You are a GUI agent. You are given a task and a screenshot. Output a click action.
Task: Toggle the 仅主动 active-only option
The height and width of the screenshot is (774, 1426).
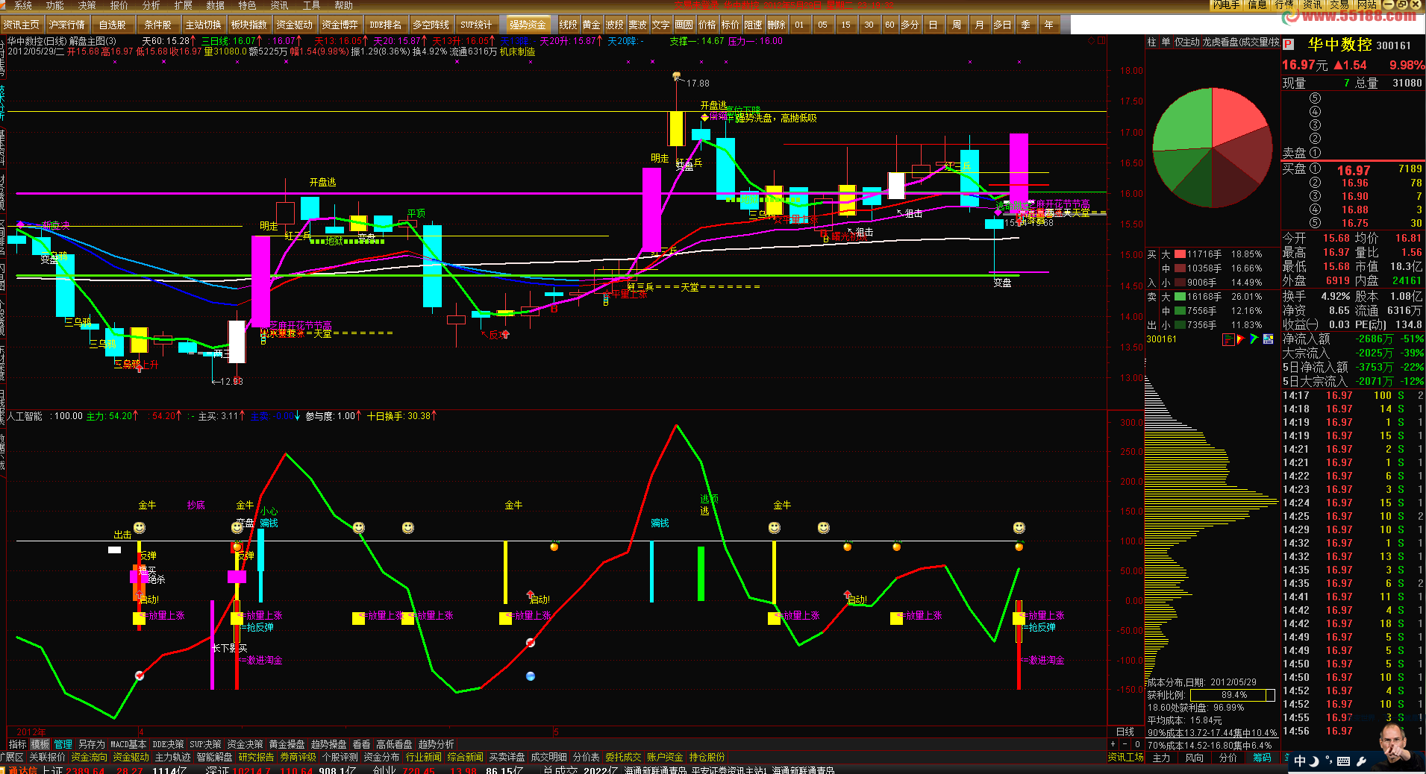click(1187, 43)
